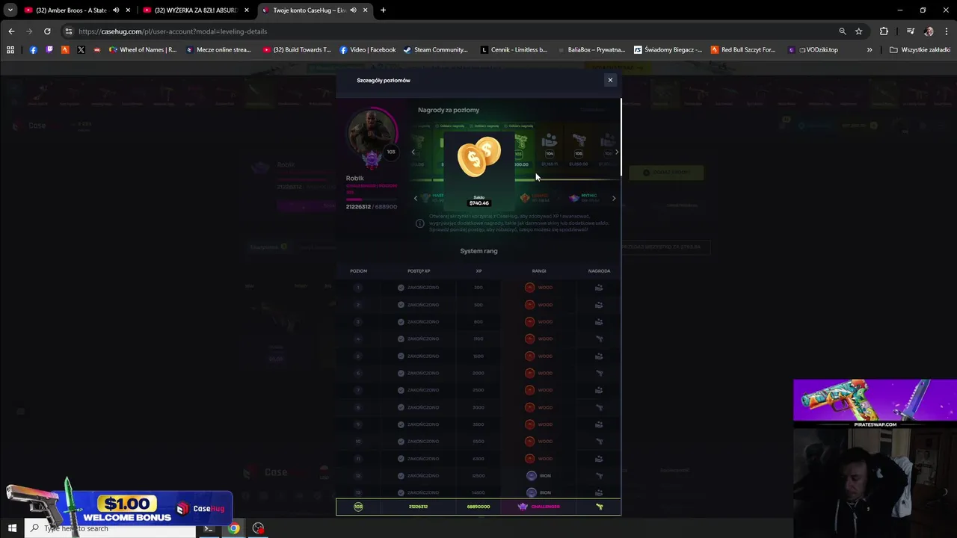Screen dimensions: 957x538
Task: Open the site information icon in the address bar
Action: [x=68, y=31]
